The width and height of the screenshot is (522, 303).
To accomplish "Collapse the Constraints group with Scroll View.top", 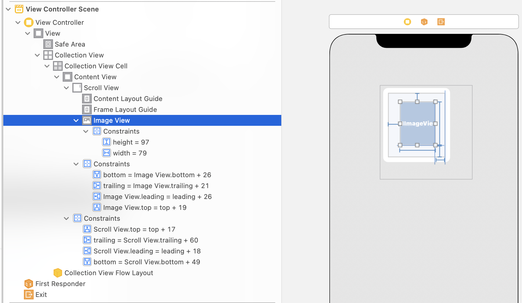I will tap(67, 219).
